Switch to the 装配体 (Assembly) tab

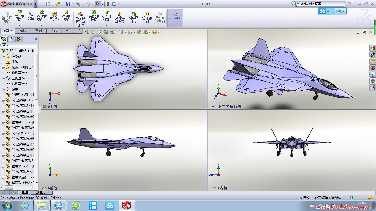7,31
